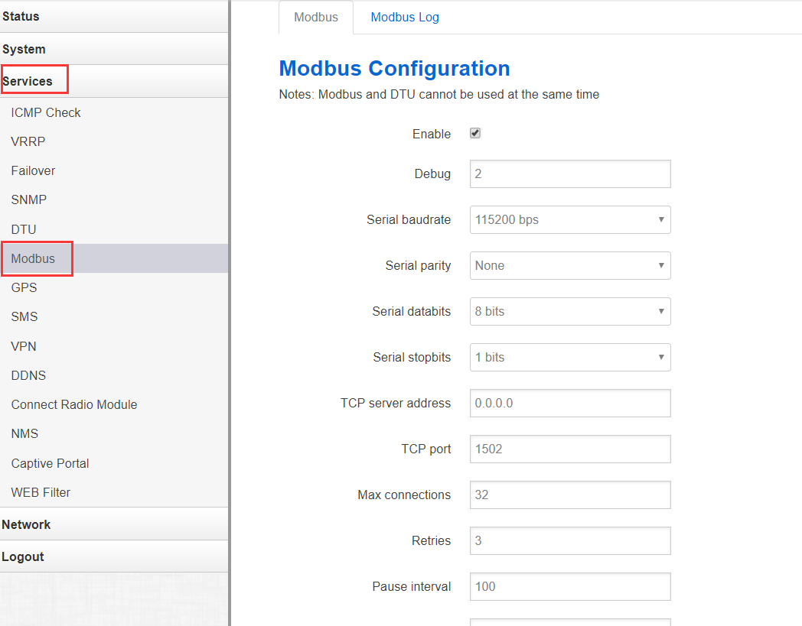Focus the TCP server address field
The image size is (802, 626).
click(x=570, y=403)
